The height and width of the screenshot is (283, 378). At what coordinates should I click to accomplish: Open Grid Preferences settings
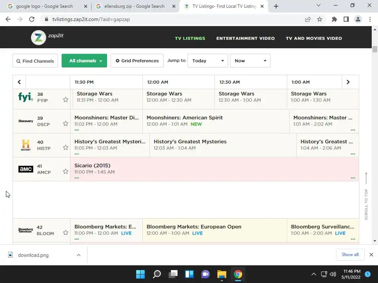[137, 61]
